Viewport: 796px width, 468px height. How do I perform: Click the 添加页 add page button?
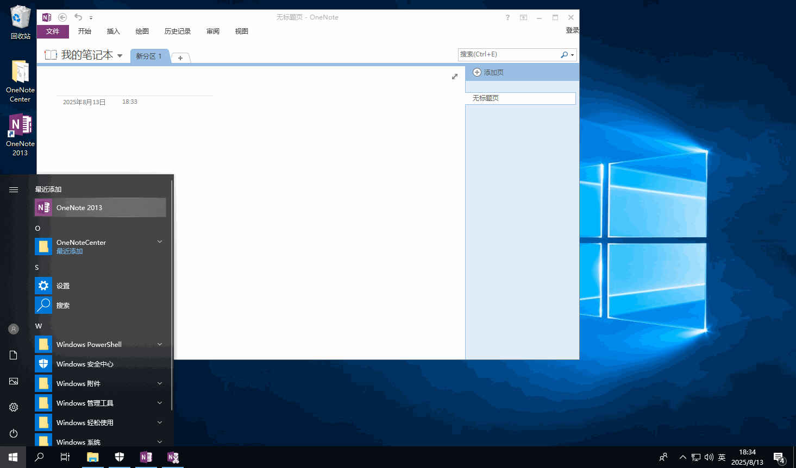point(488,72)
